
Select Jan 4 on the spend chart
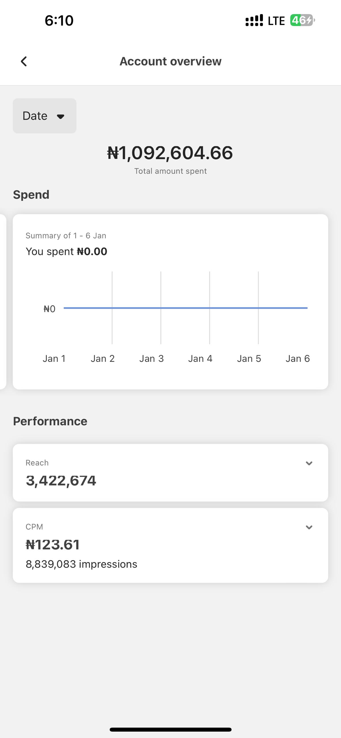(200, 359)
